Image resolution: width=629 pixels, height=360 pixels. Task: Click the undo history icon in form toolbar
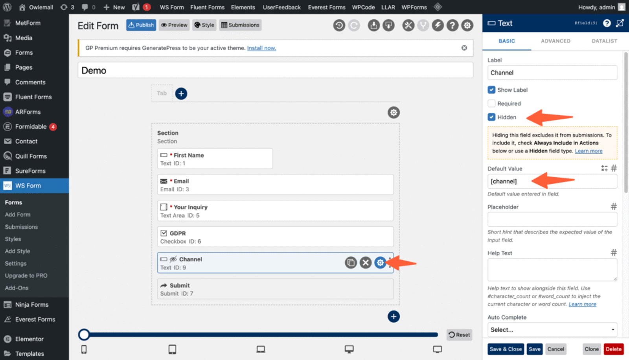tap(339, 26)
